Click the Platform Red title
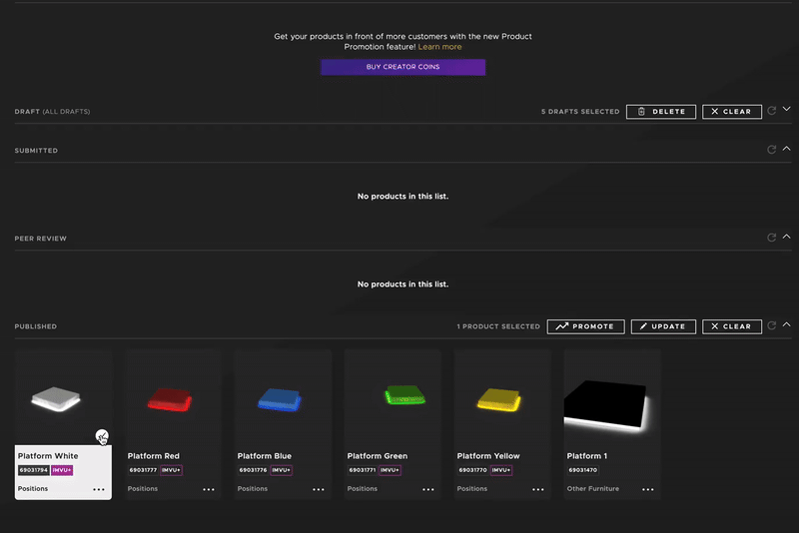799x533 pixels. [x=154, y=456]
